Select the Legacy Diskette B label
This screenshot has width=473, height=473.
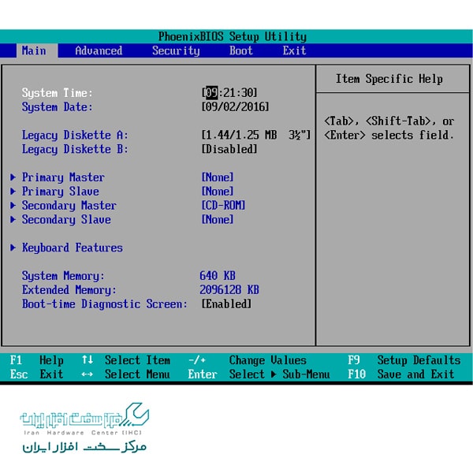[x=75, y=149]
